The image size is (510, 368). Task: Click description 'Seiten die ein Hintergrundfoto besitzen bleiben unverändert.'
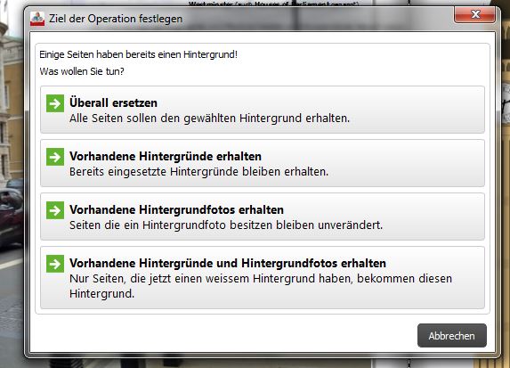(x=226, y=225)
